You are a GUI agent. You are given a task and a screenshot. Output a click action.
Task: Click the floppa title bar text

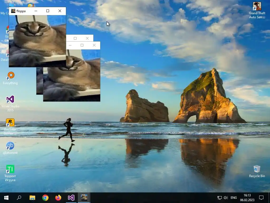pyautogui.click(x=21, y=11)
